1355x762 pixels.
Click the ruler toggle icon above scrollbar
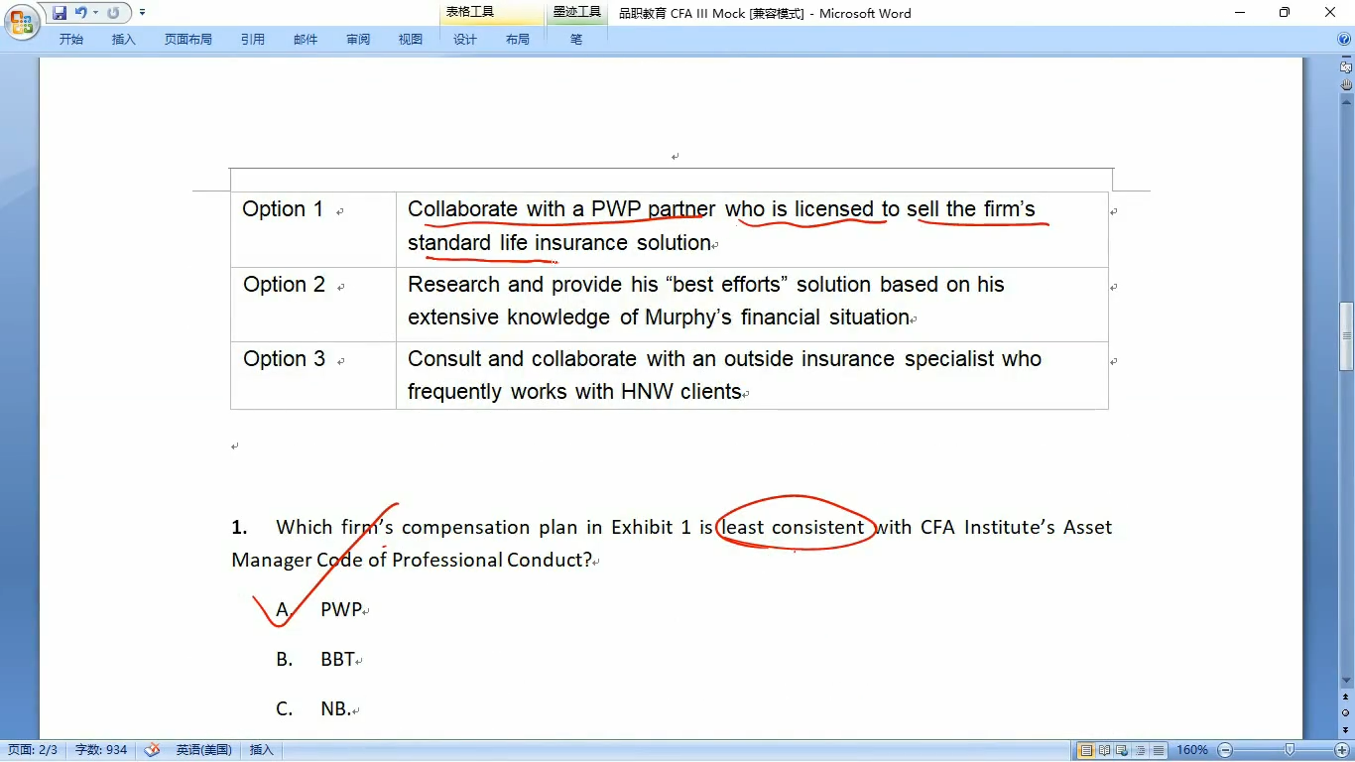coord(1346,66)
